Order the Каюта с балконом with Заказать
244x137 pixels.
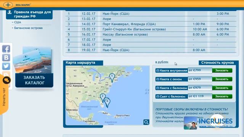coord(222,88)
